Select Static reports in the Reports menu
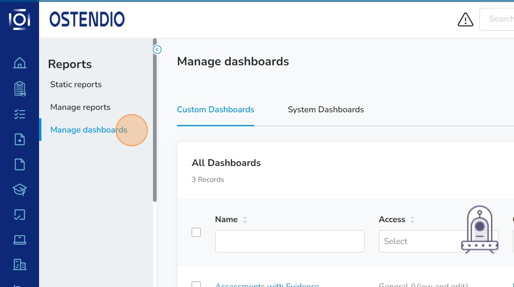Screen dimensions: 514x287 click(76, 84)
